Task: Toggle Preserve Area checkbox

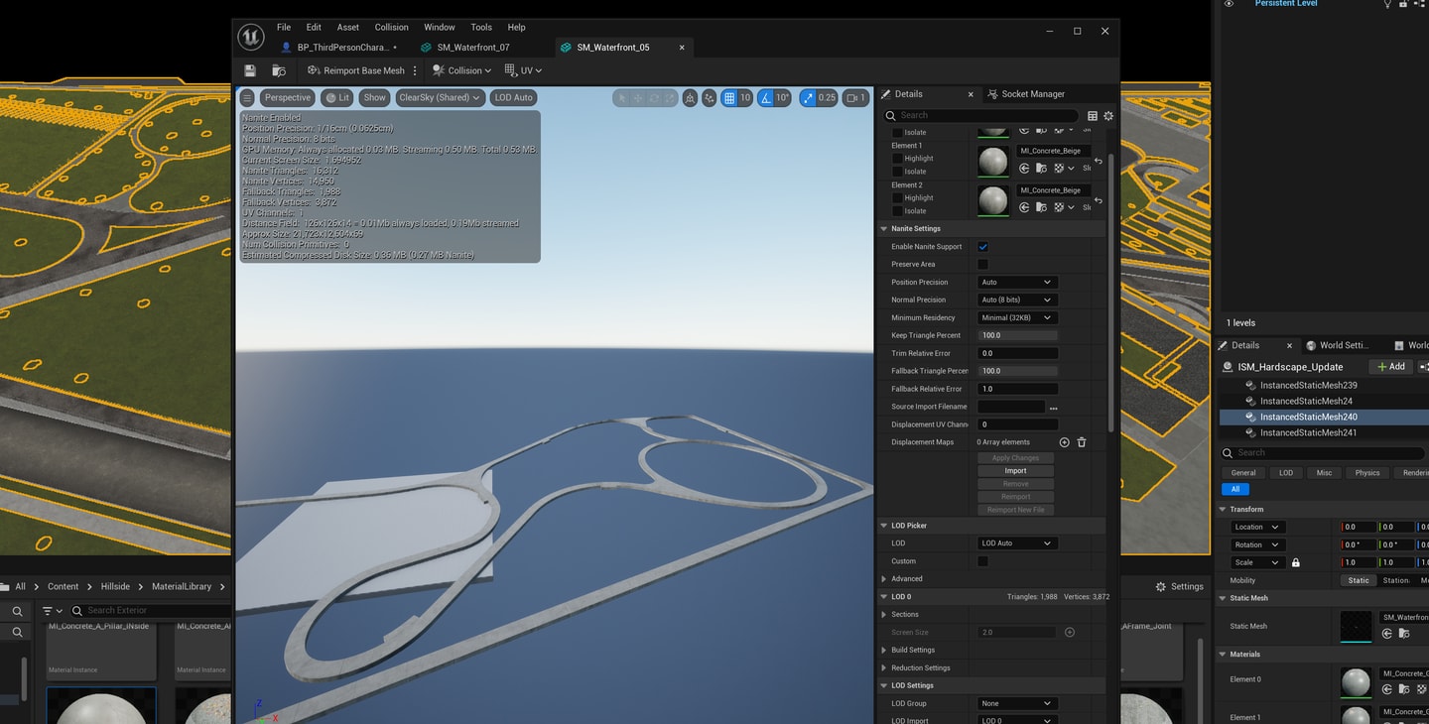Action: [x=982, y=264]
